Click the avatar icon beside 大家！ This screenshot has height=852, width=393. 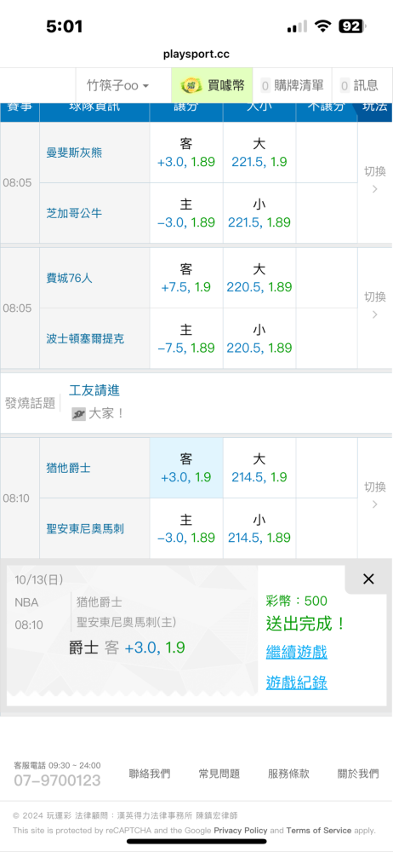78,414
